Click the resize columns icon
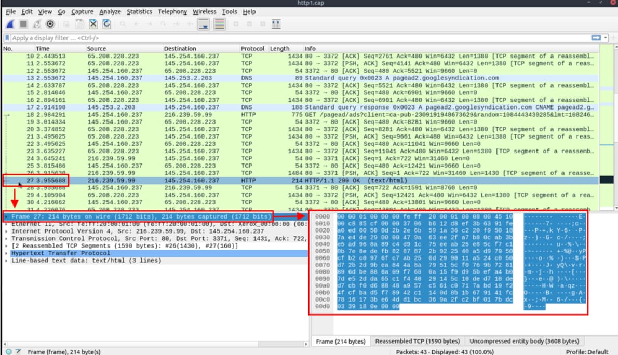Viewport: 618px width, 355px height. click(x=276, y=24)
